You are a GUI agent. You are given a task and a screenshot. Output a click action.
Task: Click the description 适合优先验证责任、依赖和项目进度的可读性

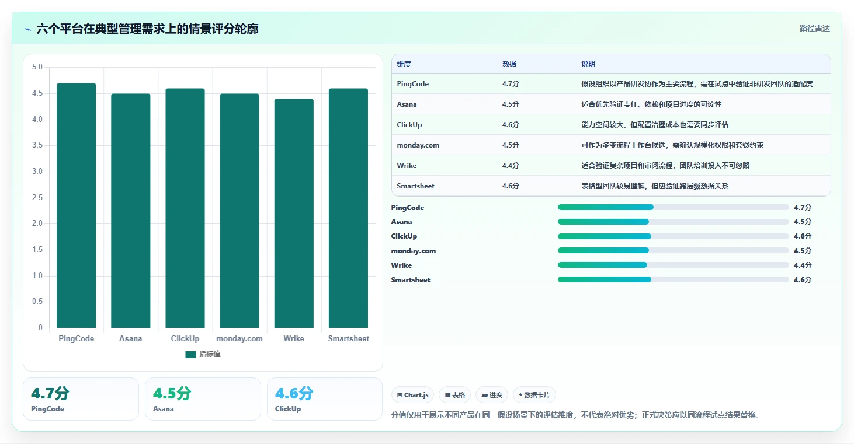coord(651,104)
